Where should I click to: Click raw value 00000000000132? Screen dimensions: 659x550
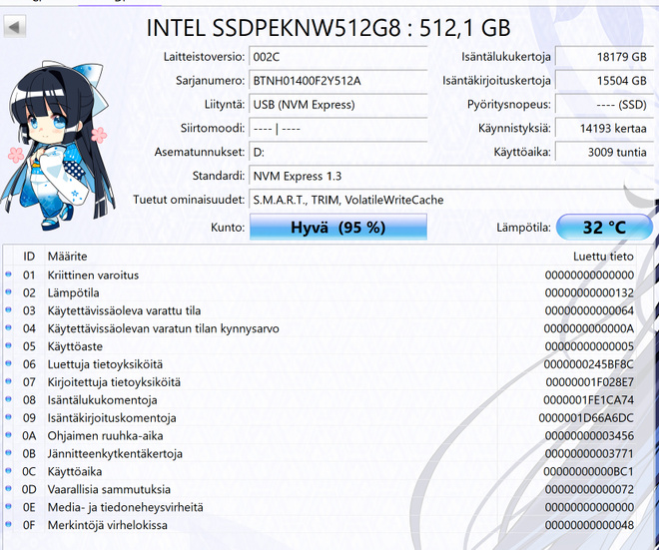589,292
